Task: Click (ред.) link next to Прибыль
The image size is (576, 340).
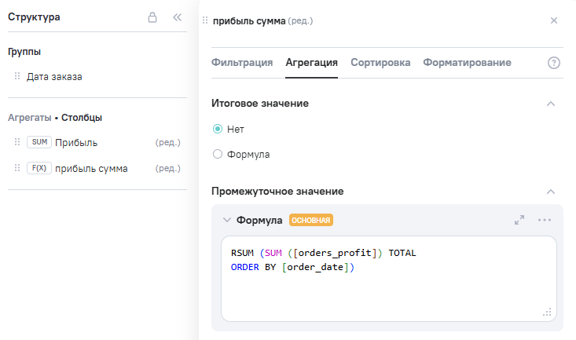Action: [x=168, y=143]
